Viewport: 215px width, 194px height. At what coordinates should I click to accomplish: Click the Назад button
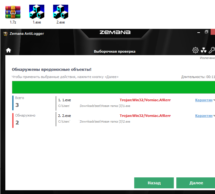[154, 183]
